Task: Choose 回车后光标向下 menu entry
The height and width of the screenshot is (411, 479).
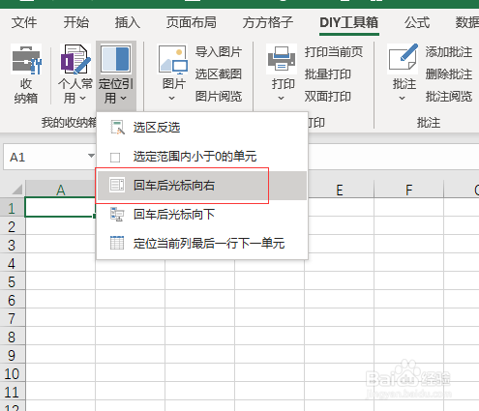Action: coord(202,214)
